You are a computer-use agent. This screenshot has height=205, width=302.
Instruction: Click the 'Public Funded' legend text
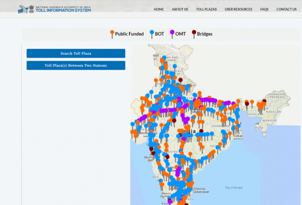pyautogui.click(x=129, y=34)
